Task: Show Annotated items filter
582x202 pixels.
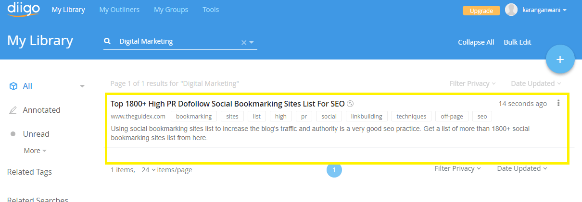Action: pyautogui.click(x=41, y=110)
